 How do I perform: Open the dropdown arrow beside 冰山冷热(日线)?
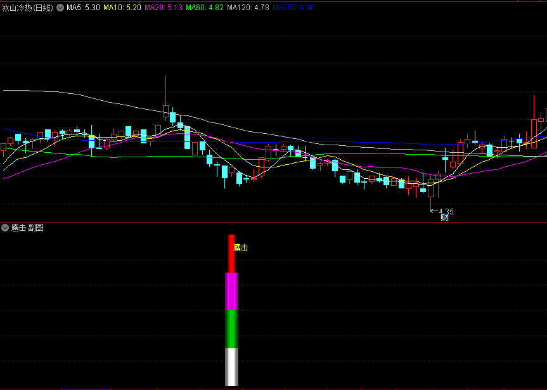pos(60,8)
